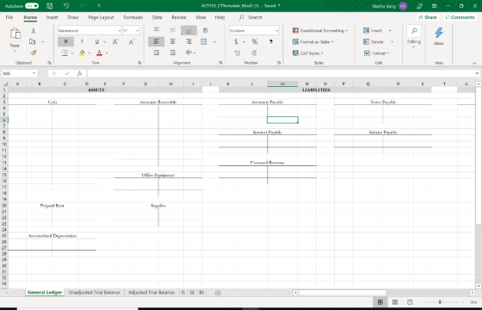Click the Decrease Indent icon
The height and width of the screenshot is (310, 482).
pos(157,53)
